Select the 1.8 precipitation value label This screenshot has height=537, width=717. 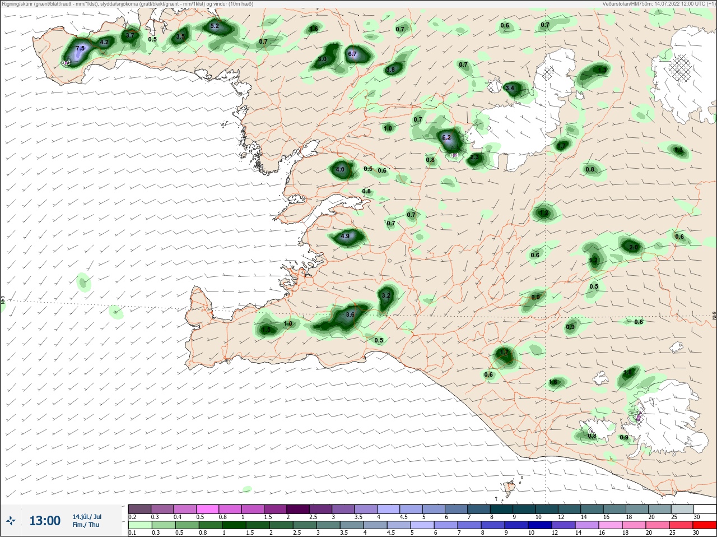click(x=628, y=372)
